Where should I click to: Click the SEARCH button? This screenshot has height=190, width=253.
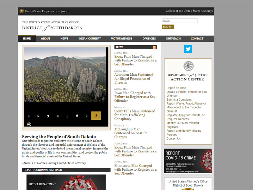click(167, 27)
